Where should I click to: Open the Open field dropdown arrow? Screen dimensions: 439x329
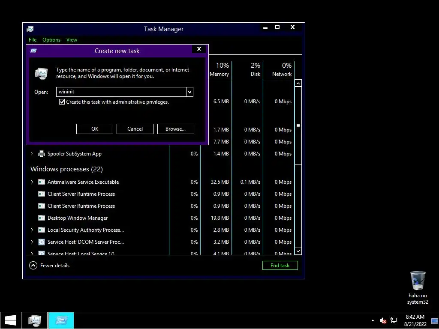[x=189, y=92]
